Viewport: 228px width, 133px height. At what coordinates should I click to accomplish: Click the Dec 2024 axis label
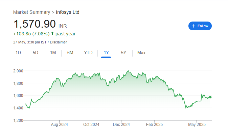(121, 125)
